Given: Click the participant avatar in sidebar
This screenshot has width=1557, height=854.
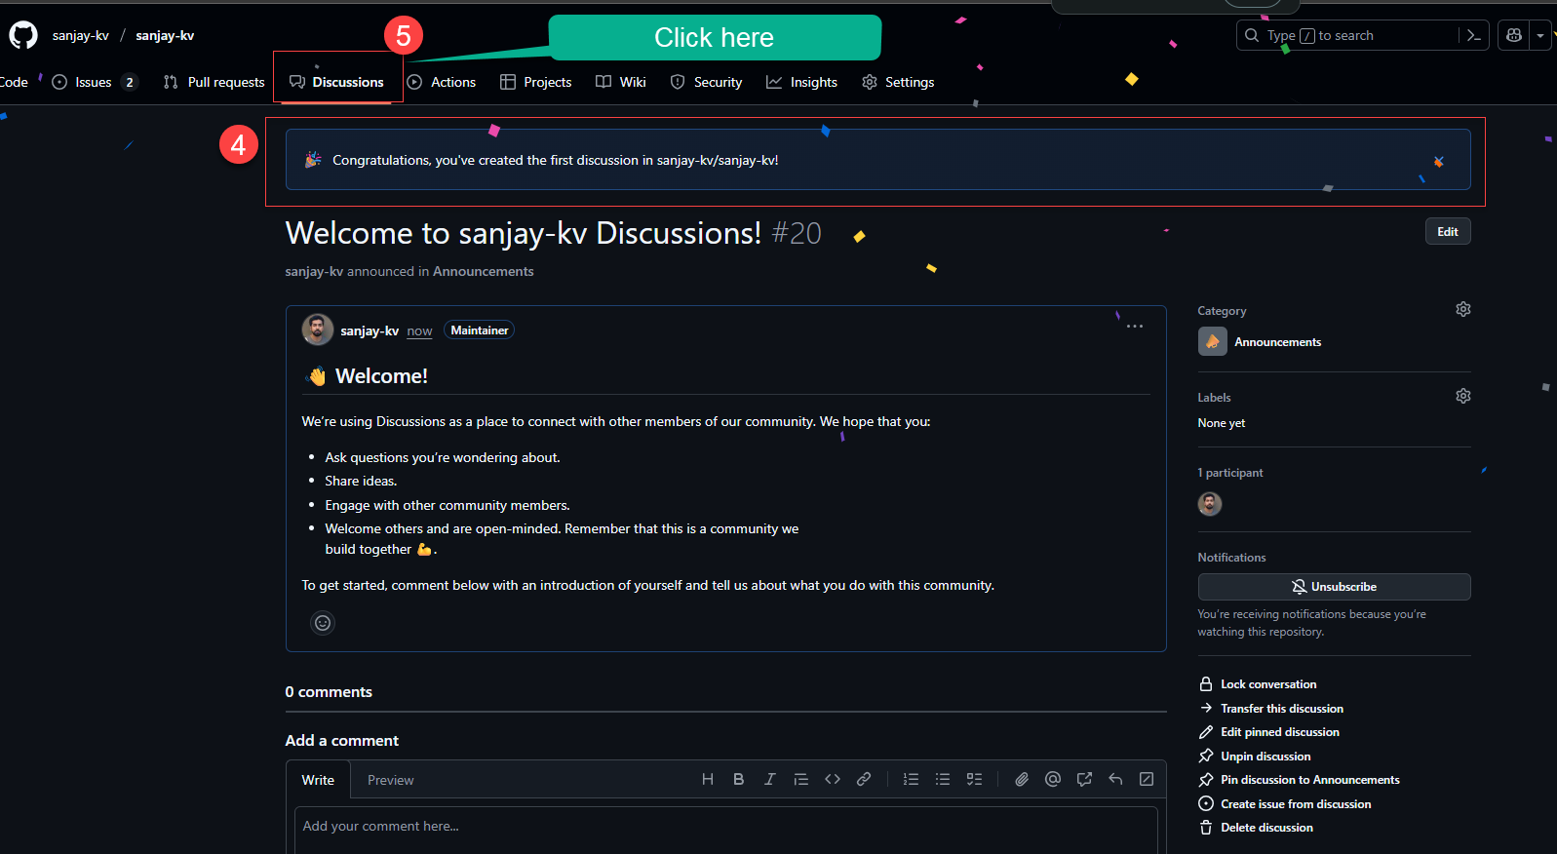Looking at the screenshot, I should tap(1210, 504).
